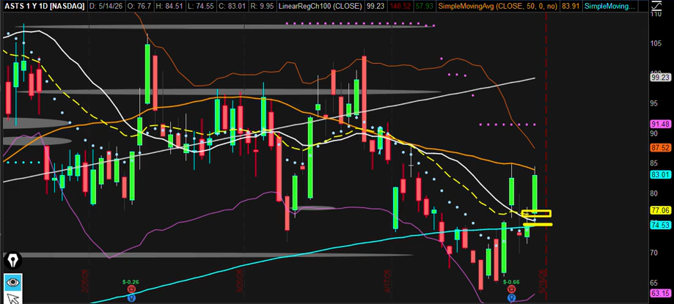Click the blue lightbulb icon below $-0.66
Screen dimensions: 674x304
pyautogui.click(x=511, y=297)
